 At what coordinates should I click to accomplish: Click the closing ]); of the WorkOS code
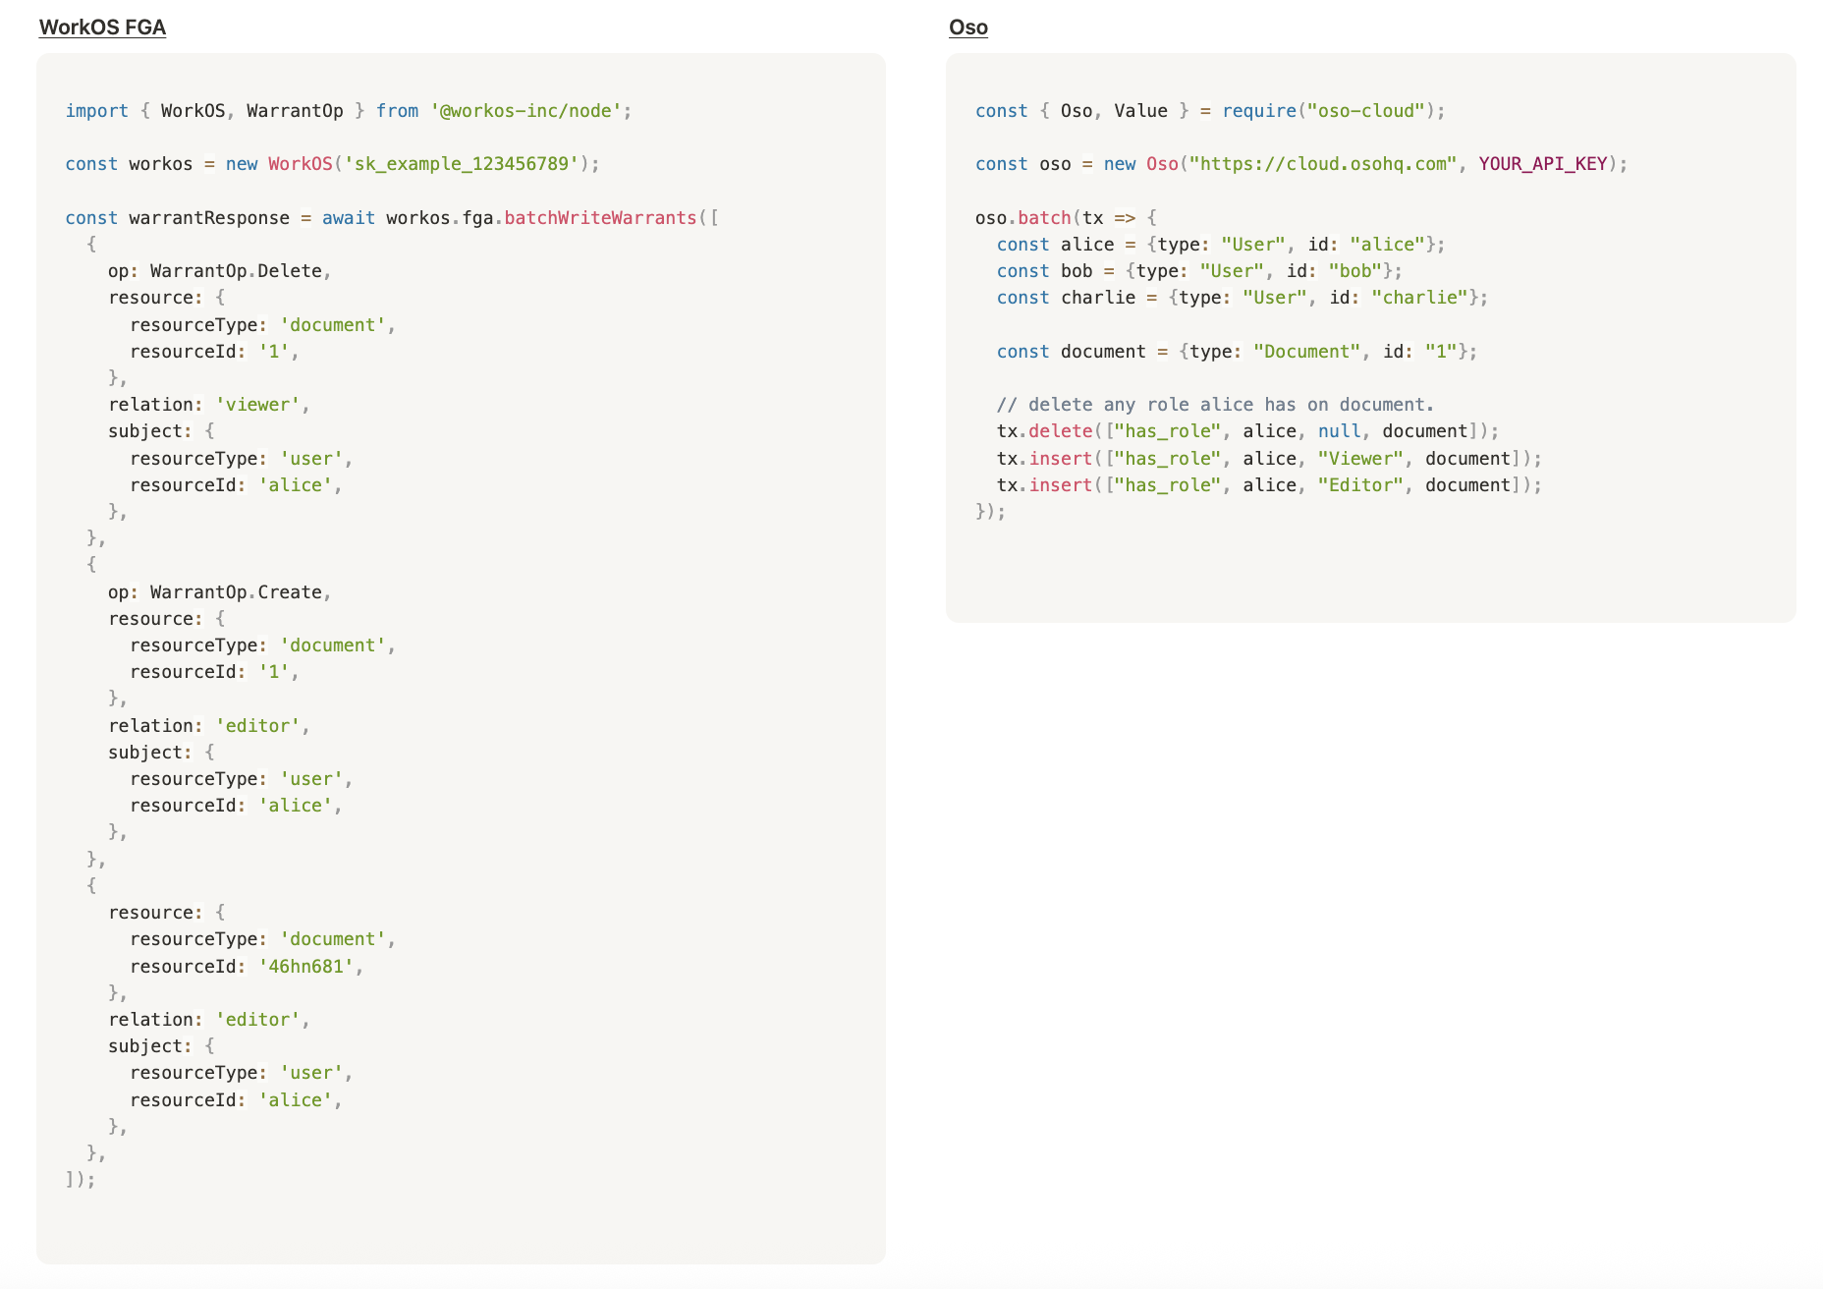81,1179
